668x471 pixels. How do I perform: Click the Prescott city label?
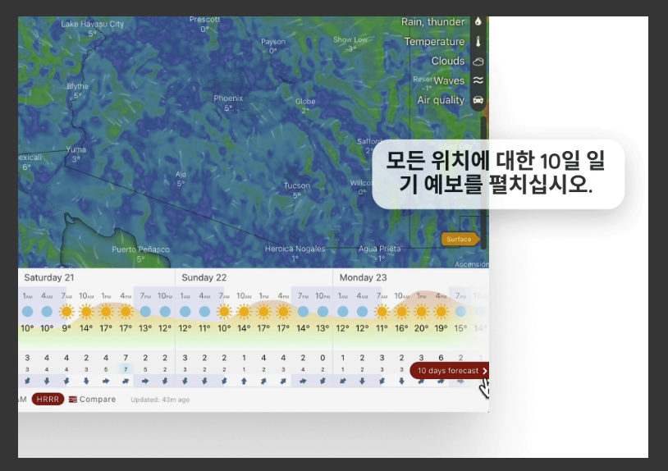pyautogui.click(x=205, y=20)
